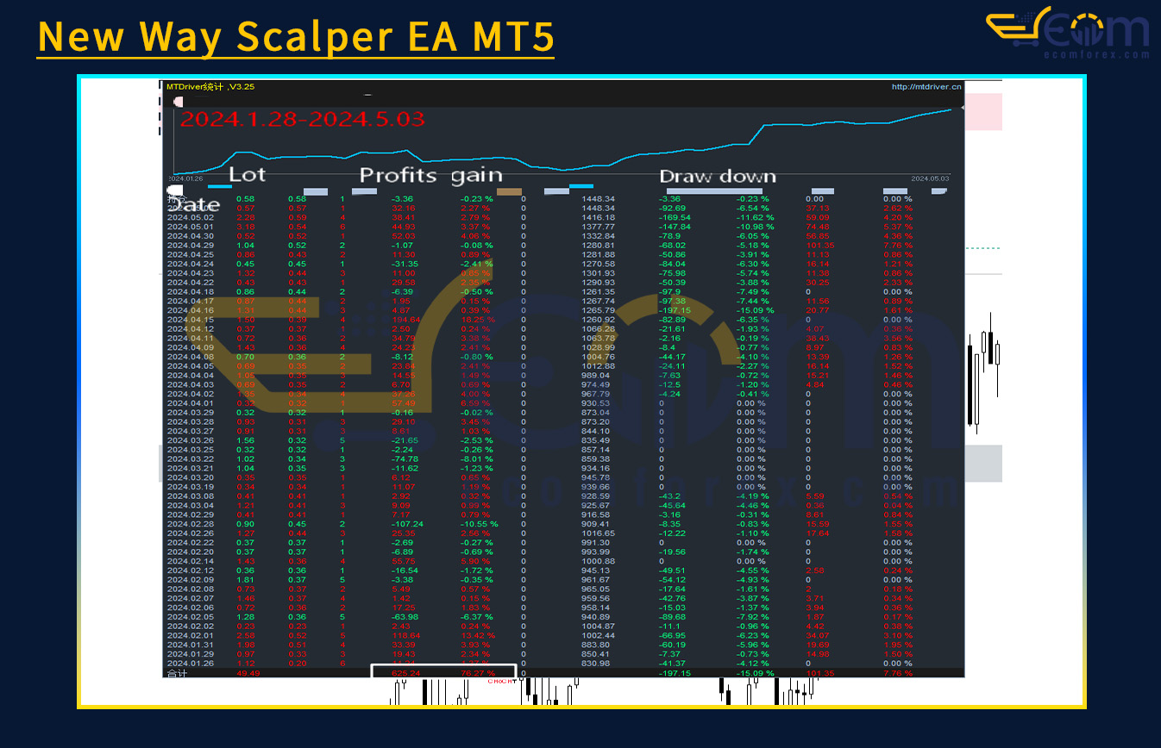
Task: Click the profit value 57.49
Action: 404,403
